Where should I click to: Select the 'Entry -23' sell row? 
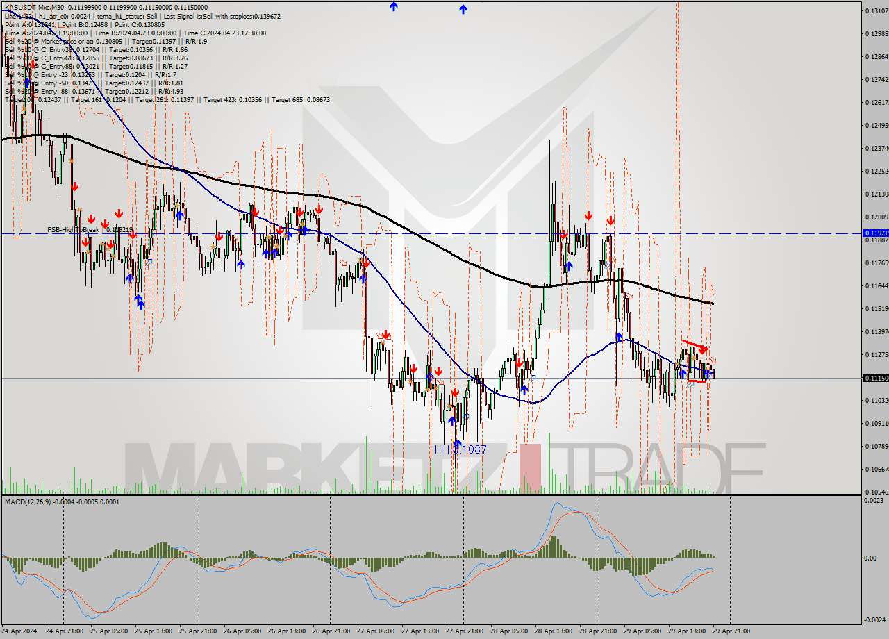coord(91,74)
